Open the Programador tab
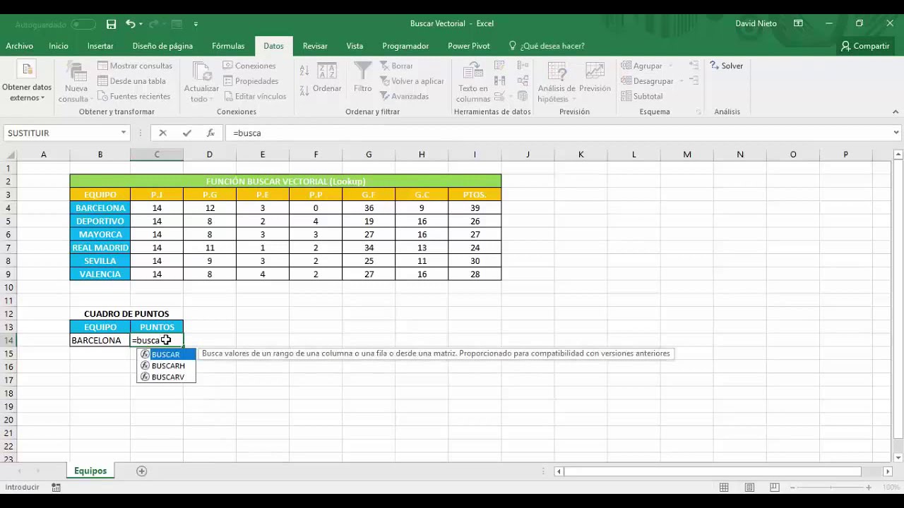 click(x=405, y=46)
